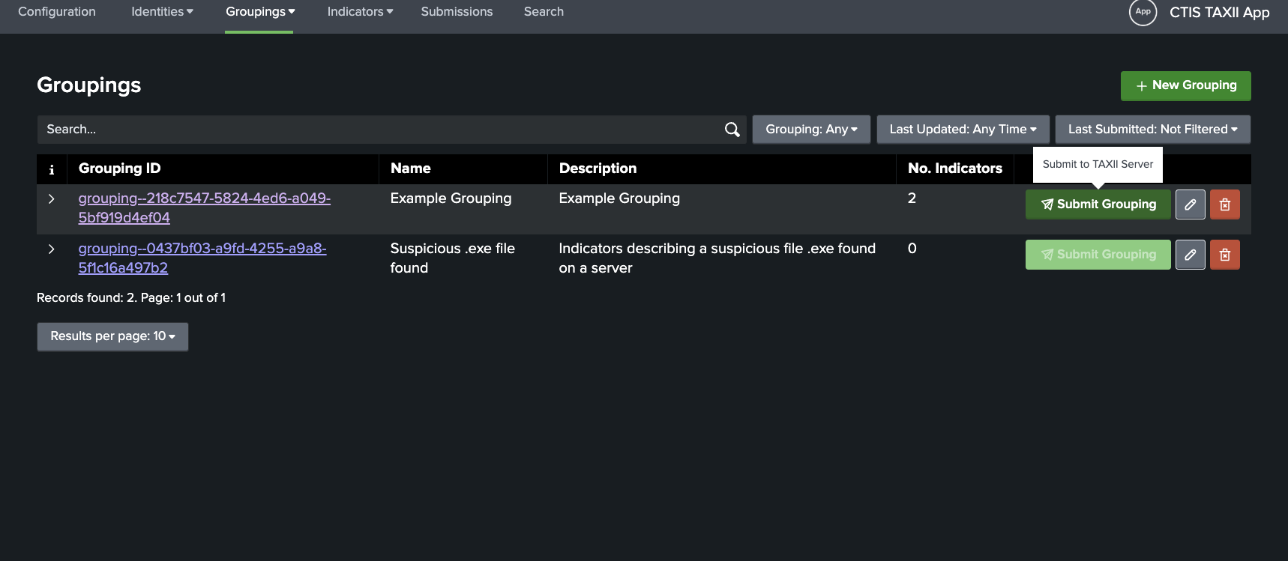Delete the Example Grouping row
Screen dimensions: 1288x561
pyautogui.click(x=1224, y=204)
